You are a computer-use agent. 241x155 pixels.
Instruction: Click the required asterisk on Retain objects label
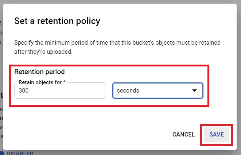click(x=64, y=82)
